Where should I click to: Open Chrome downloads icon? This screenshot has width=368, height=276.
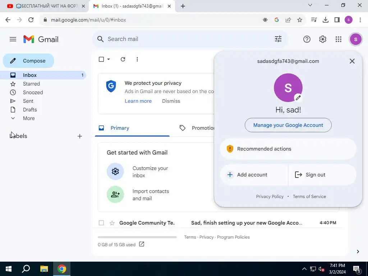click(325, 20)
